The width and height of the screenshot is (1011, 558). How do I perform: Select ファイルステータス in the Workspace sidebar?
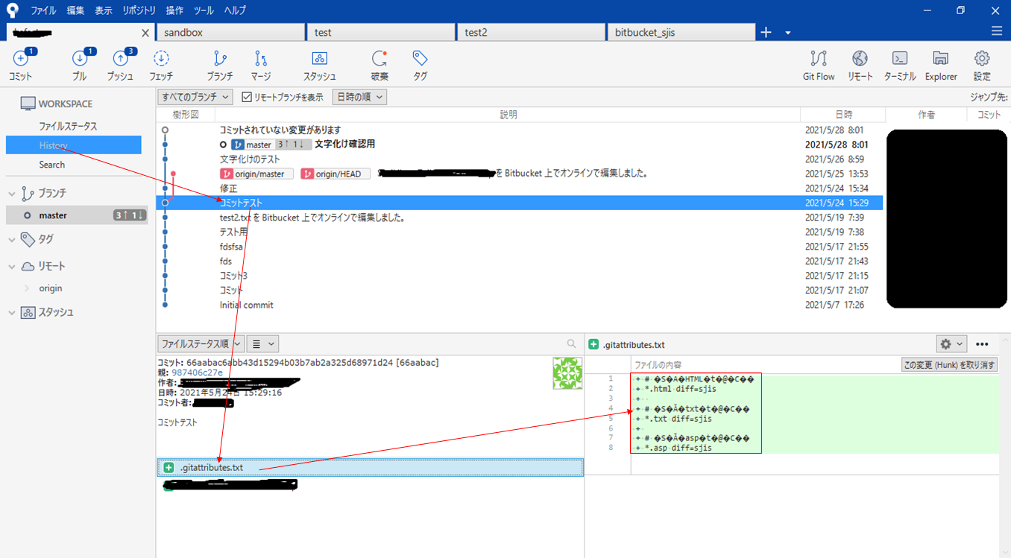pos(68,127)
